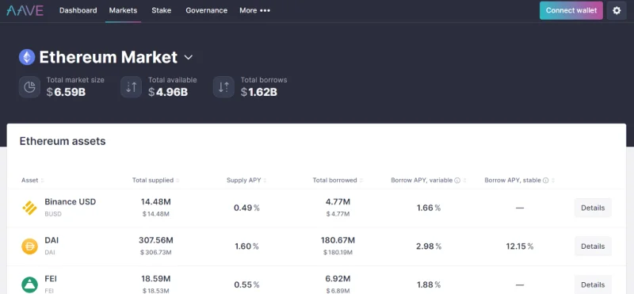Sort by Supply APY column

pyautogui.click(x=246, y=181)
